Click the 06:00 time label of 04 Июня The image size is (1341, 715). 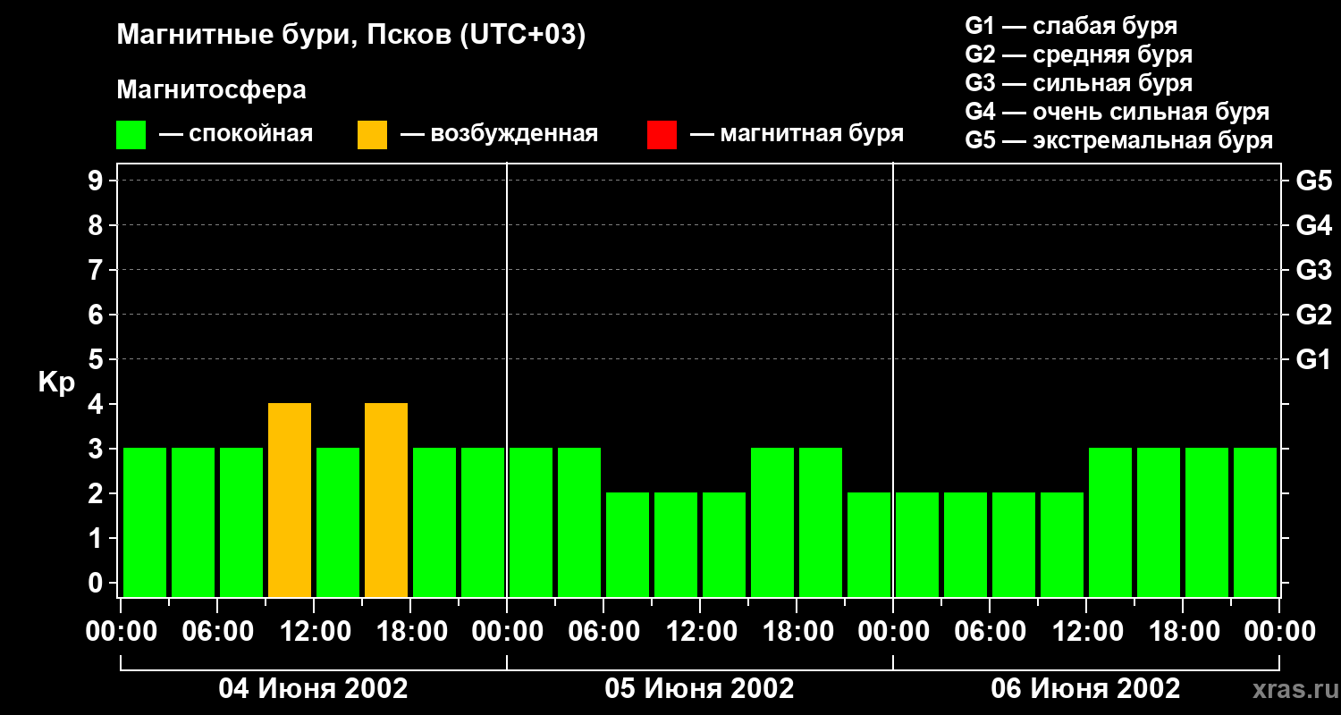(x=217, y=632)
